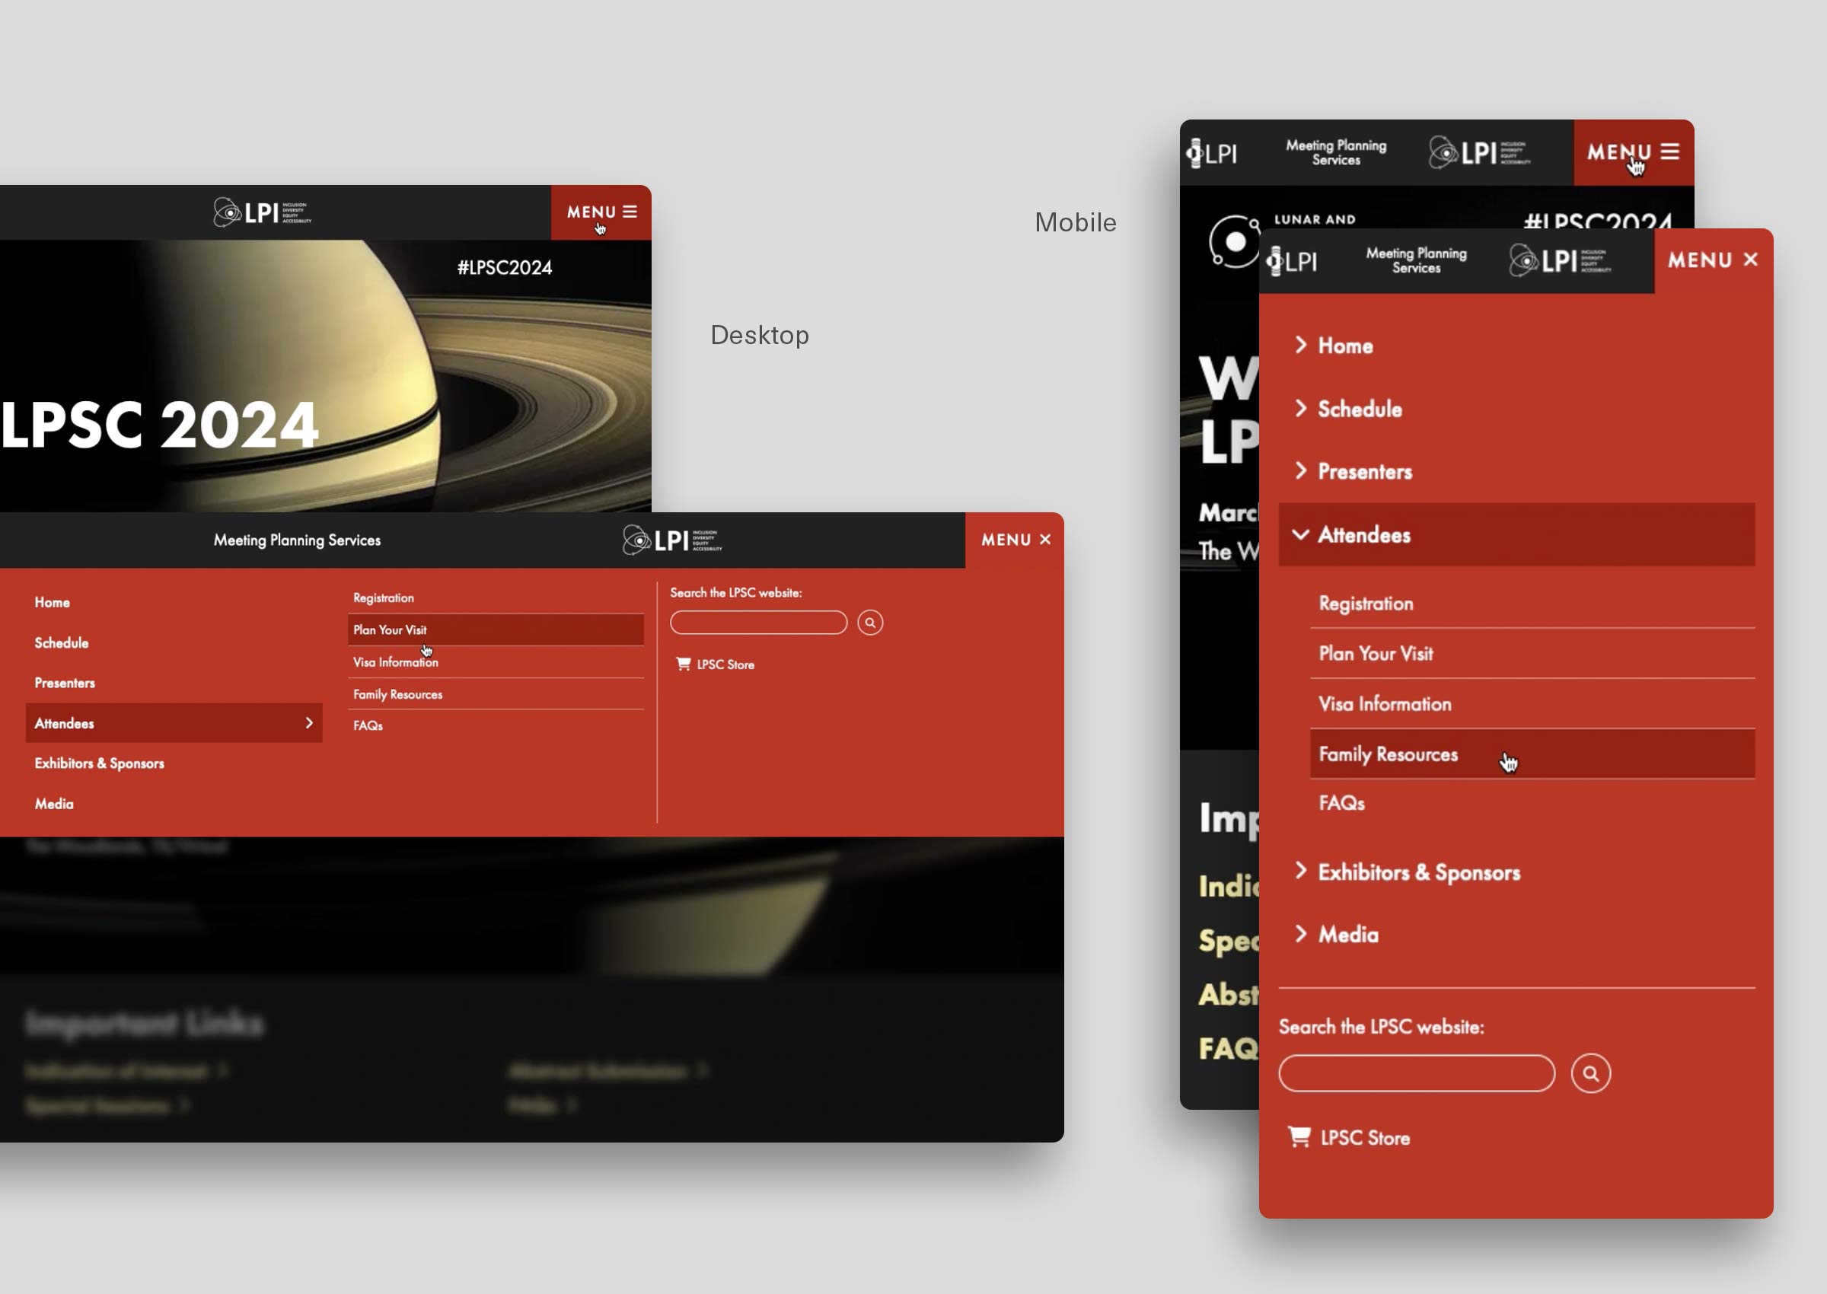This screenshot has height=1294, width=1827.
Task: Select Home label in mobile menu
Action: (1345, 346)
